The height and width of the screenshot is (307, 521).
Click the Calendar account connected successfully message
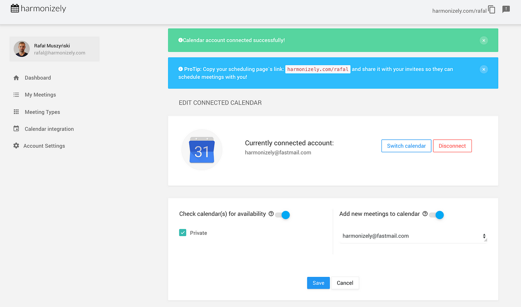click(x=234, y=40)
